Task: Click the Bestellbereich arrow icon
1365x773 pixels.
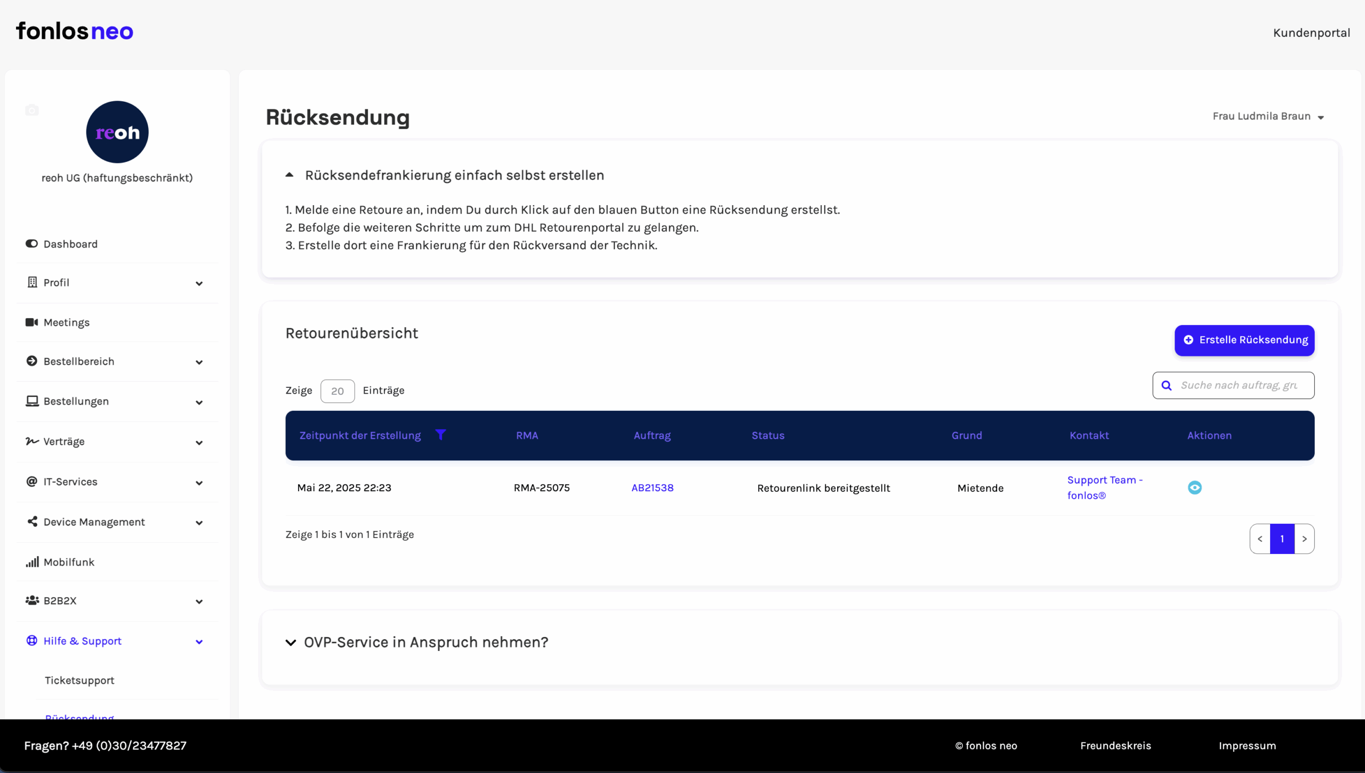Action: tap(31, 361)
